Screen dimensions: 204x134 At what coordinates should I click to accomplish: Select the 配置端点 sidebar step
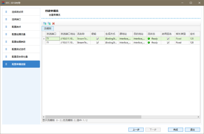(x=21, y=27)
